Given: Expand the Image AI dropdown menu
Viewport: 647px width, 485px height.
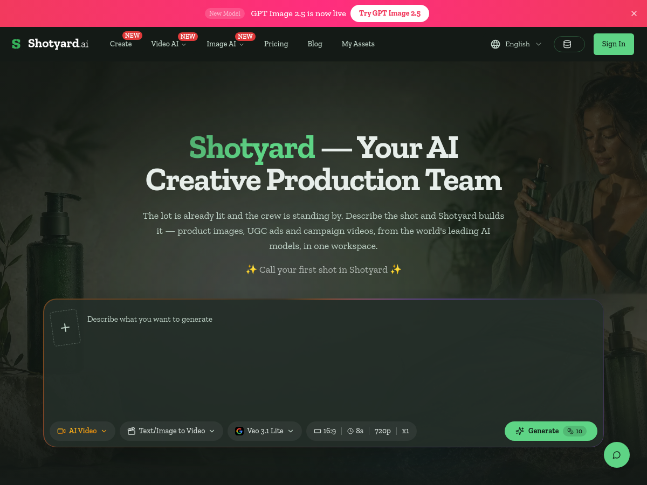Looking at the screenshot, I should pos(225,44).
